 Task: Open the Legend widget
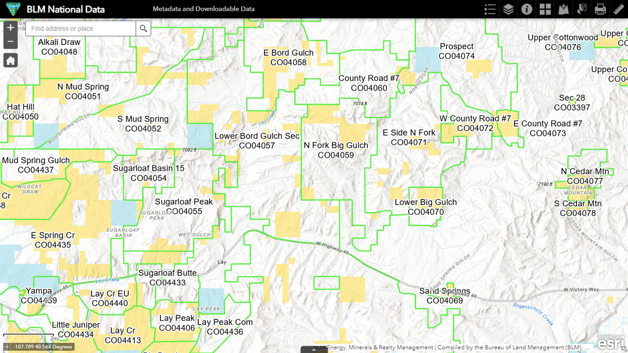pyautogui.click(x=490, y=9)
